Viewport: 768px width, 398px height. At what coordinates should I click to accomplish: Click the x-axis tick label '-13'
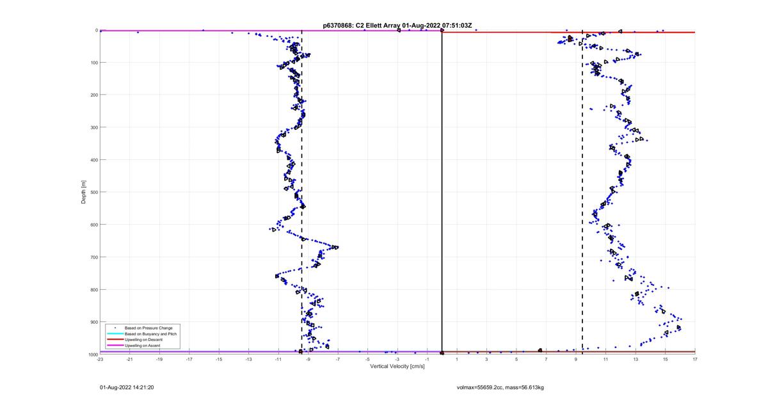coord(249,360)
